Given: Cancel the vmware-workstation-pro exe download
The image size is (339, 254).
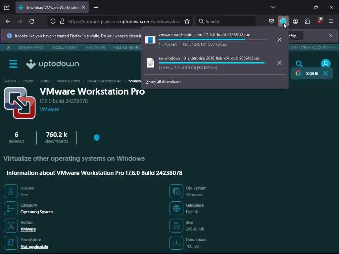Looking at the screenshot, I should 279,40.
